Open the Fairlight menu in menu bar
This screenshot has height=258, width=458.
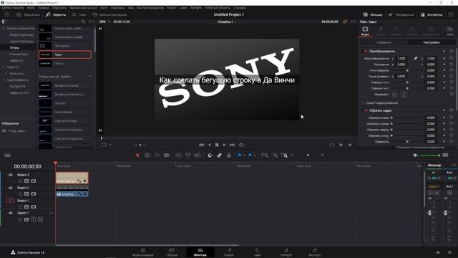pos(196,8)
